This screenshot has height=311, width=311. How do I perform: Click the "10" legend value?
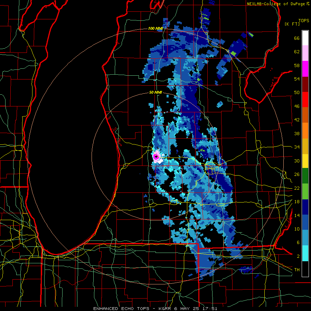[x=297, y=229]
